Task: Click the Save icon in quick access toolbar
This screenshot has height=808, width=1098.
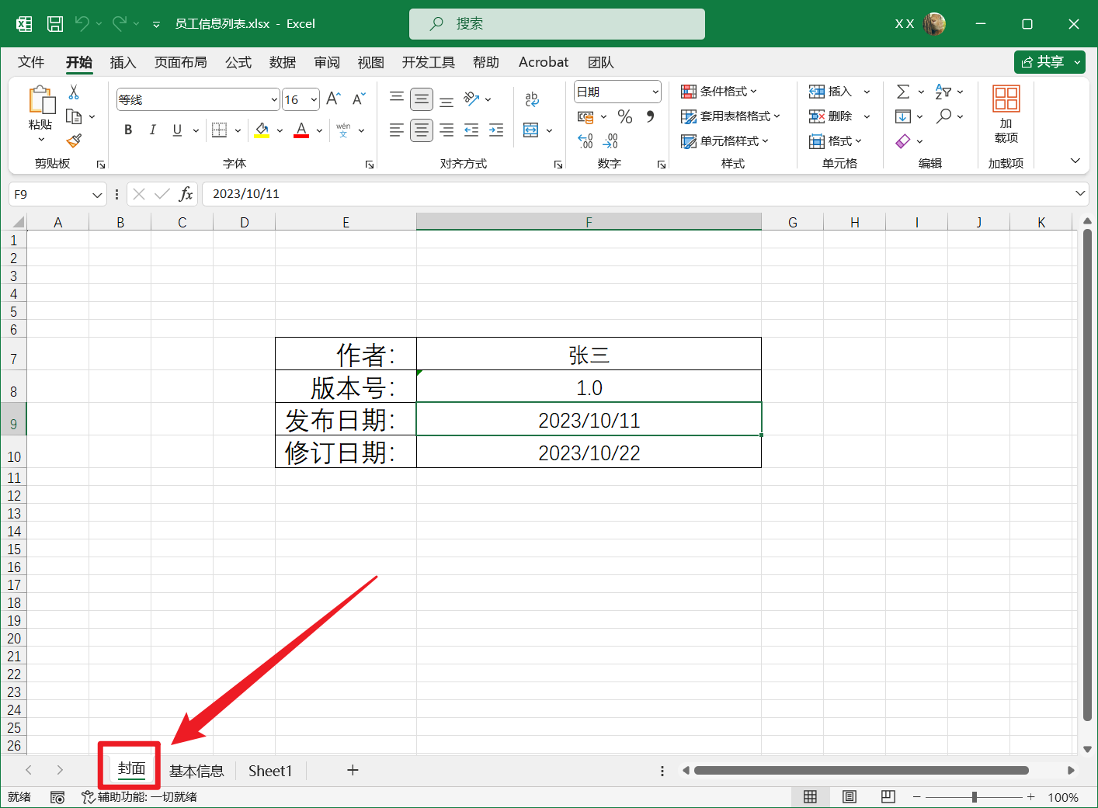Action: click(x=54, y=23)
